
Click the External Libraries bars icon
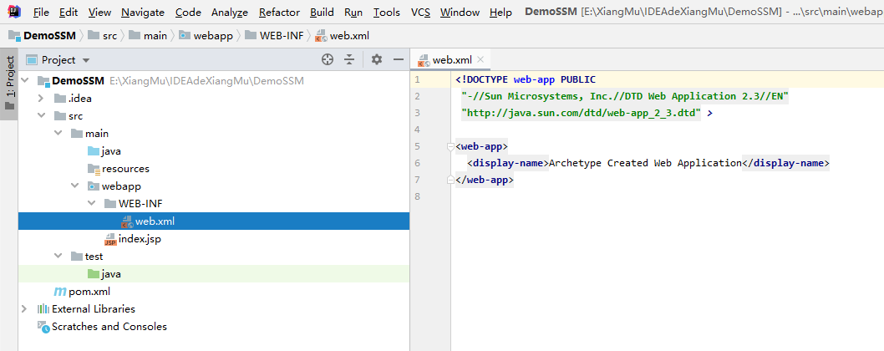click(x=43, y=309)
